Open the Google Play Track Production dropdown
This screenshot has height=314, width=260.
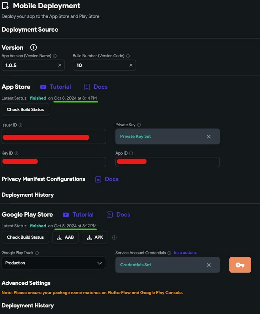coord(54,263)
